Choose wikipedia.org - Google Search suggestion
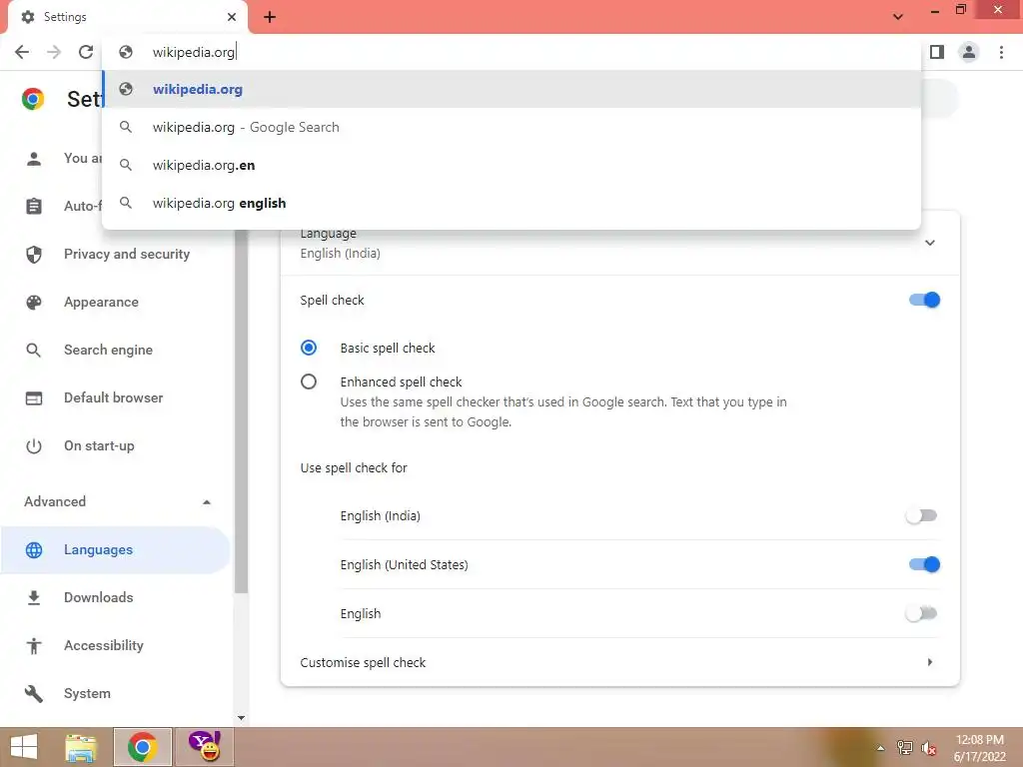The width and height of the screenshot is (1023, 767). 511,127
